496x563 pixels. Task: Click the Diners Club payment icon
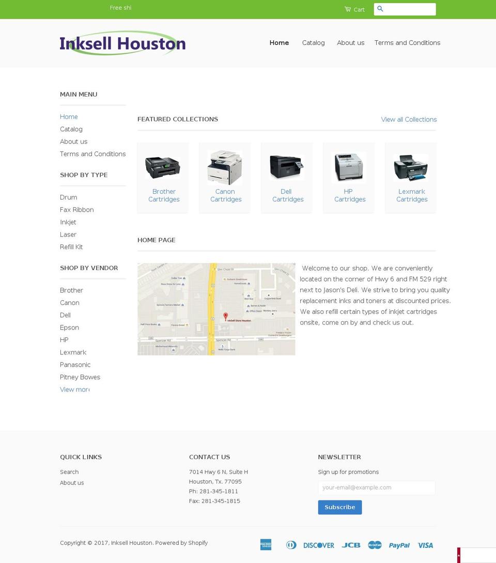pos(291,545)
